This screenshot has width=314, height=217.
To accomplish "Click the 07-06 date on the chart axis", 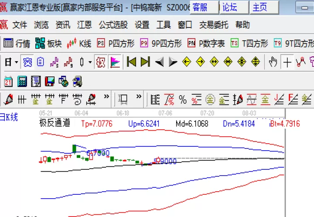I will pyautogui.click(x=165, y=114).
